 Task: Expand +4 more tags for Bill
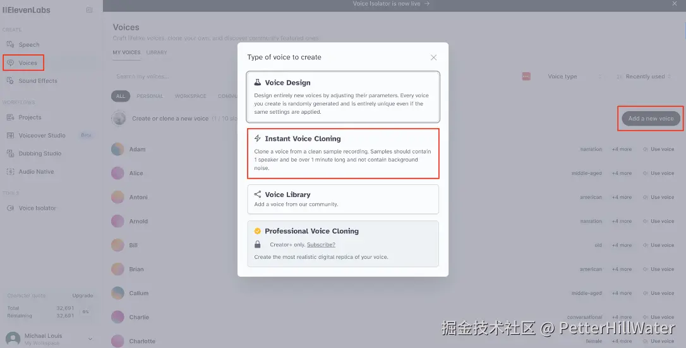pyautogui.click(x=622, y=245)
